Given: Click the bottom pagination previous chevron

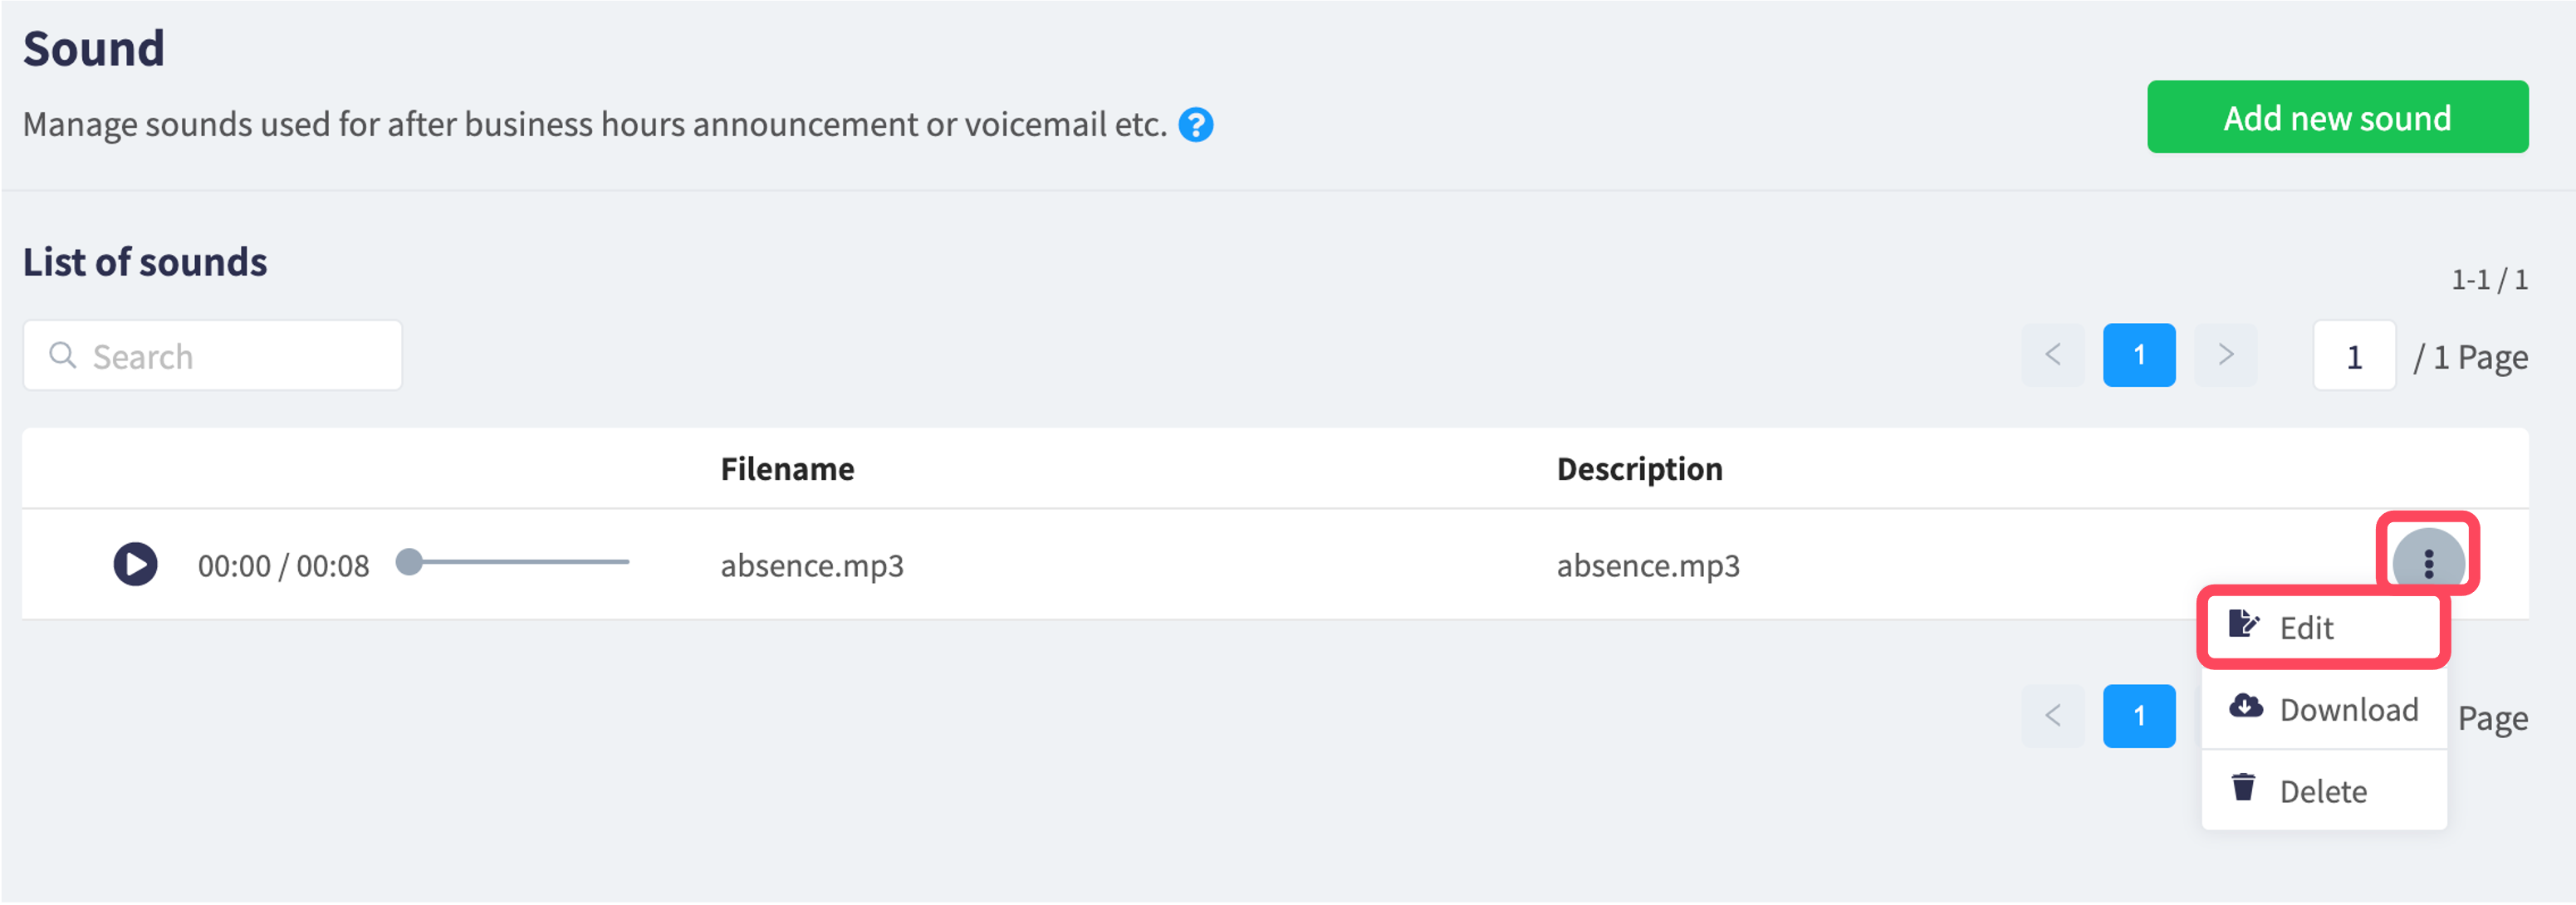Looking at the screenshot, I should click(x=2053, y=716).
